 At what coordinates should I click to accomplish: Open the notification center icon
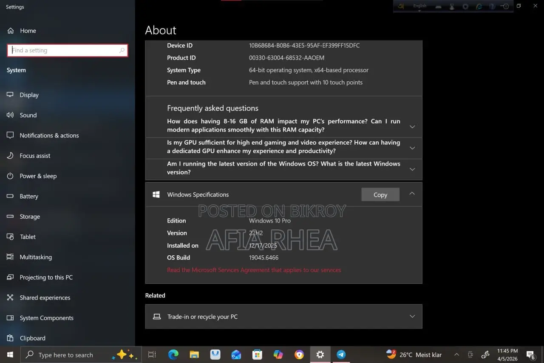530,354
